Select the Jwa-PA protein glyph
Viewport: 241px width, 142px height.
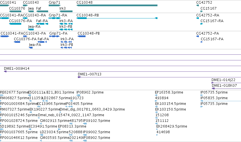click(x=31, y=48)
